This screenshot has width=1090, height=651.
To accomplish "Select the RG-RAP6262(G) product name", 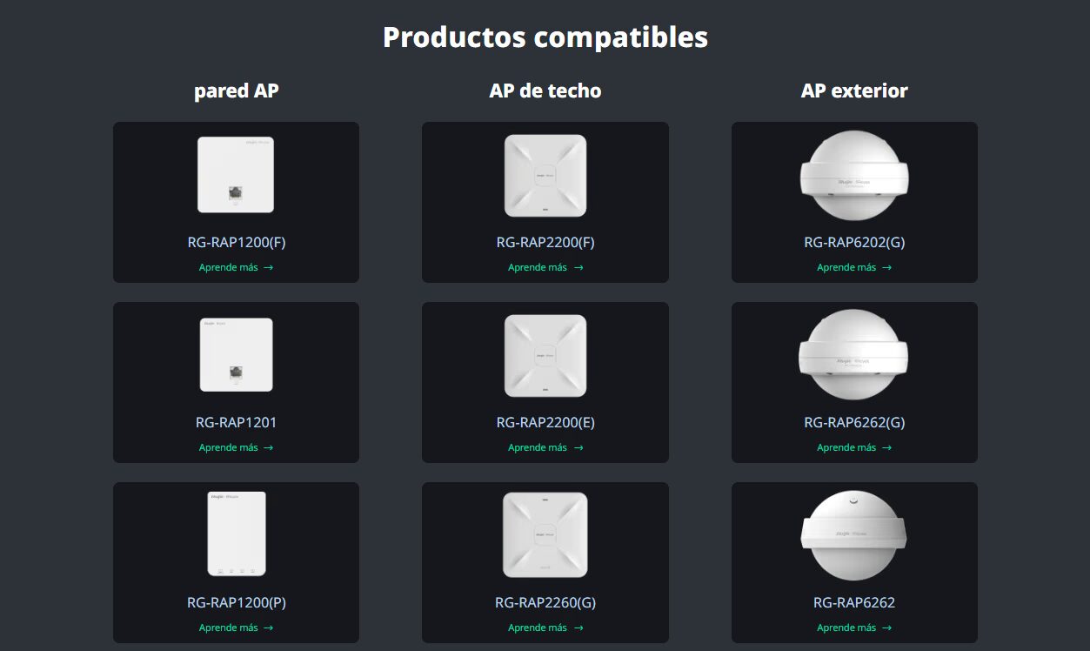I will coord(854,423).
